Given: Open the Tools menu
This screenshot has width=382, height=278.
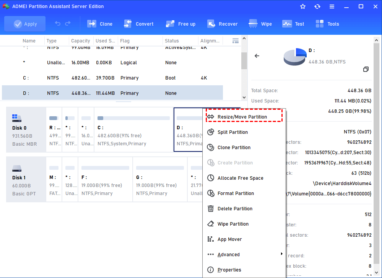Looking at the screenshot, I should (327, 24).
